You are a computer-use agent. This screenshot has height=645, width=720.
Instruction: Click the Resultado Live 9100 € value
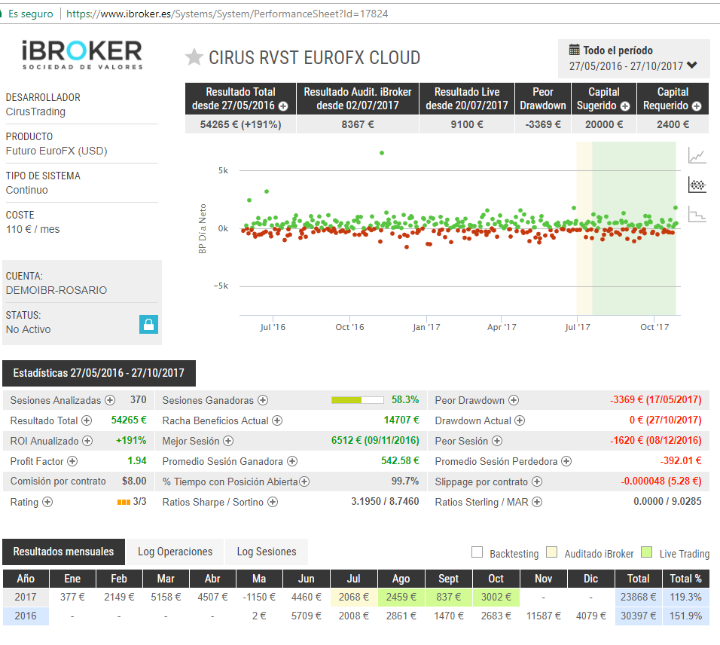pos(467,124)
